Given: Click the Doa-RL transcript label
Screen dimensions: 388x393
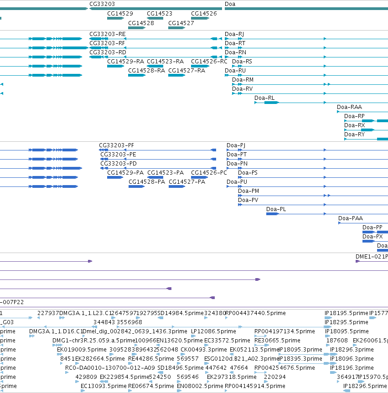Looking at the screenshot, I should (264, 98).
